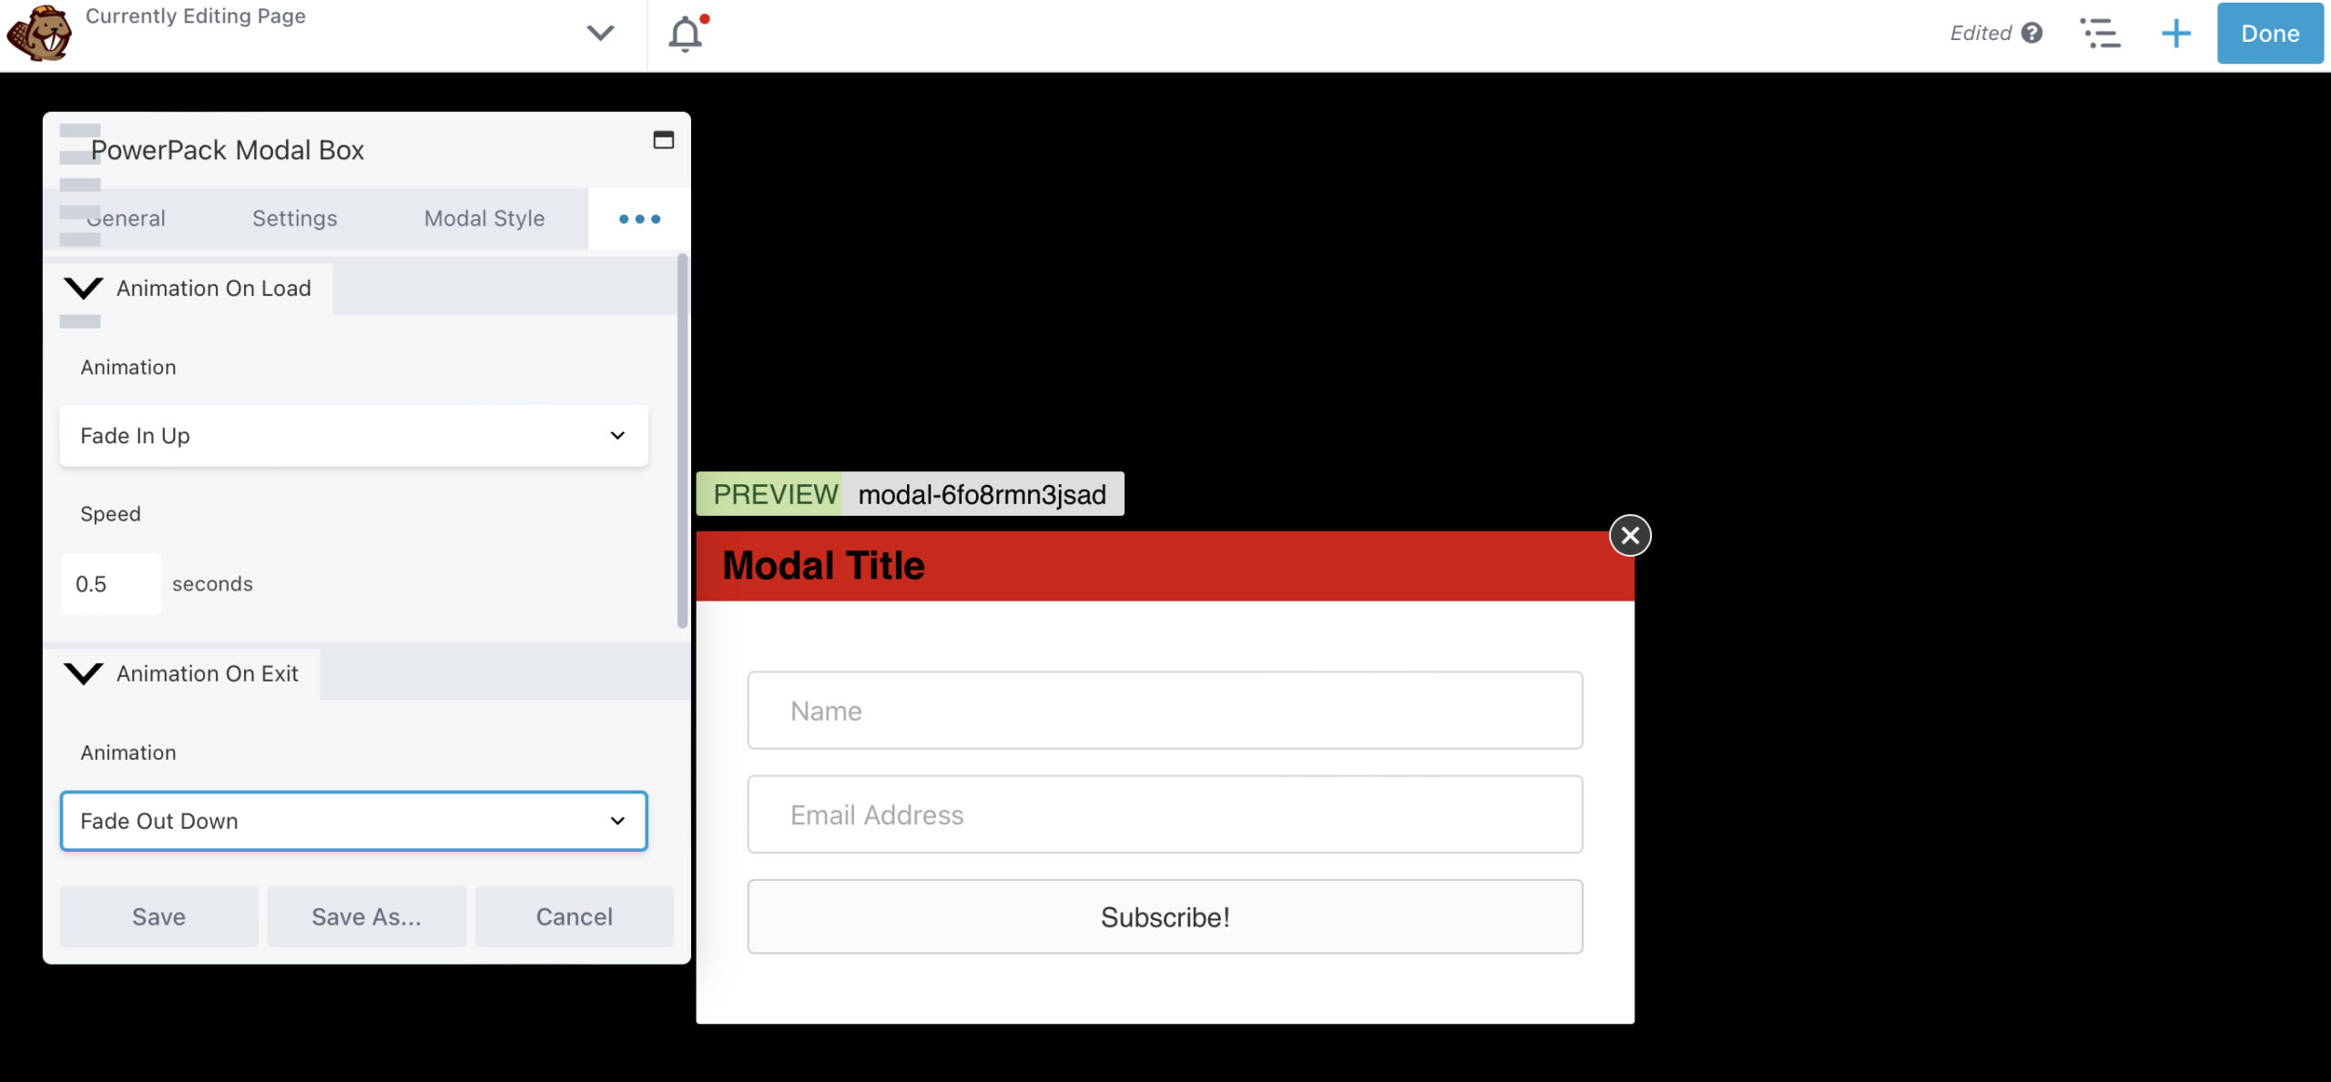Click the three-dot options menu icon

coord(637,218)
